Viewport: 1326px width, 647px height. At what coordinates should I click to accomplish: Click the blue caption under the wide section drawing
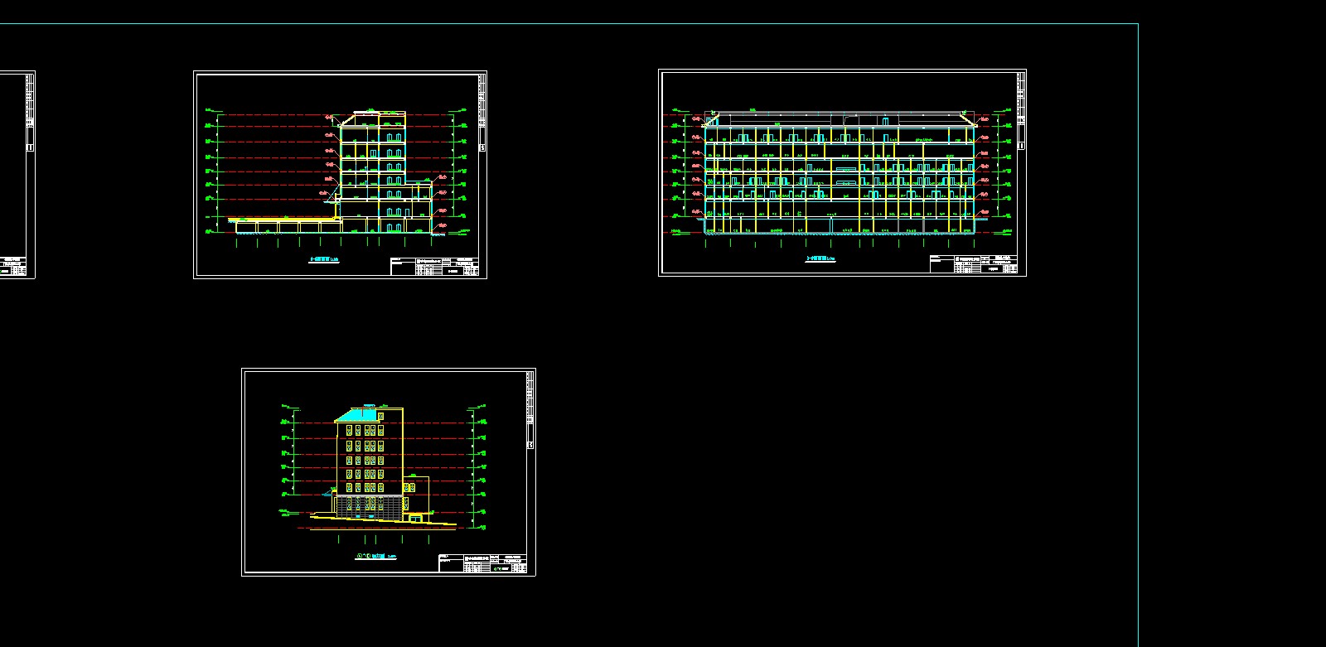(x=820, y=259)
